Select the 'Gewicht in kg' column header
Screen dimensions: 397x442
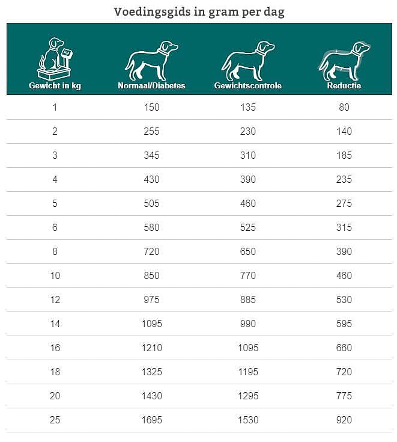click(55, 86)
